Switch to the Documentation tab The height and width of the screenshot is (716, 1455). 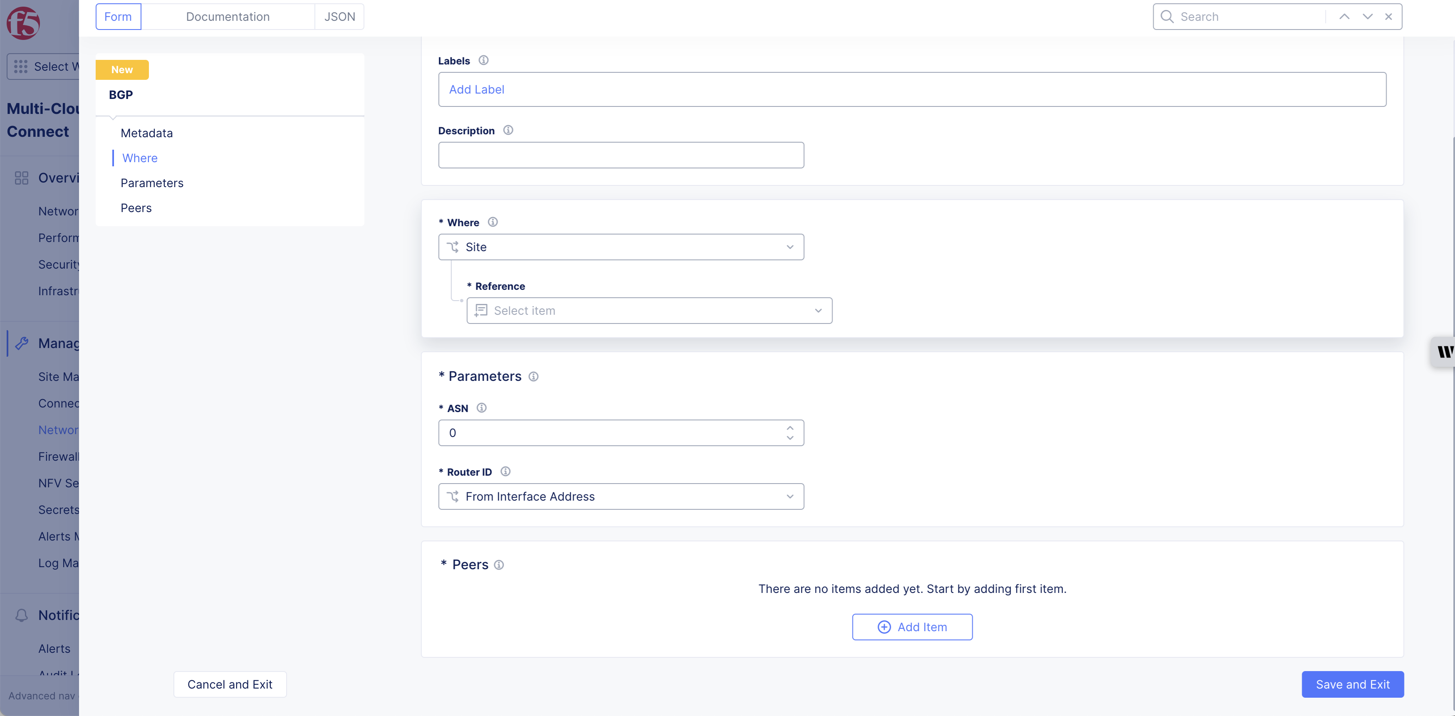[228, 16]
